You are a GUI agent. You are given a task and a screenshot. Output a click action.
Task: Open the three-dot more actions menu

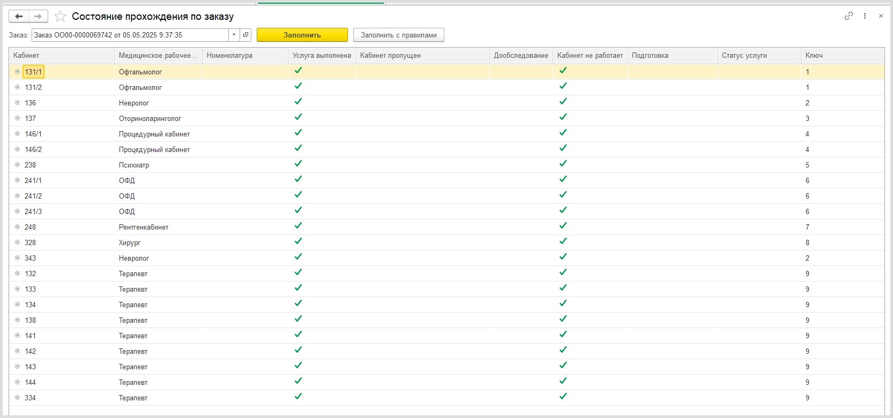point(865,16)
